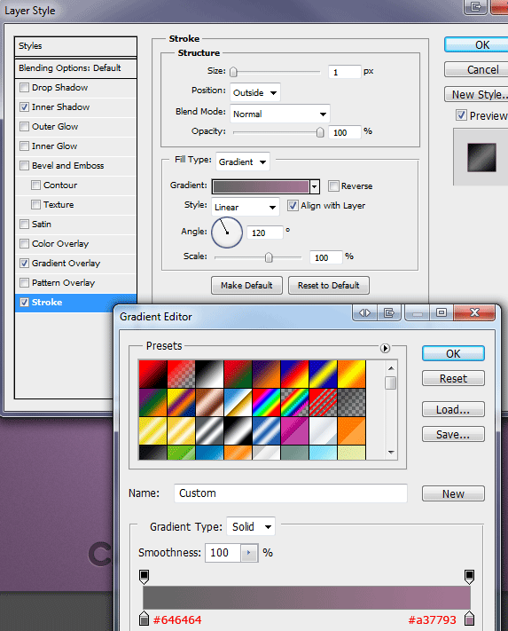Uncheck Inner Shadow checkbox

(x=25, y=107)
